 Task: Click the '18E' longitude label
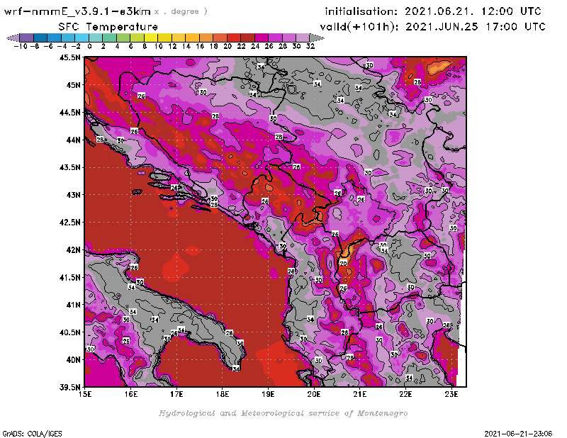223,394
